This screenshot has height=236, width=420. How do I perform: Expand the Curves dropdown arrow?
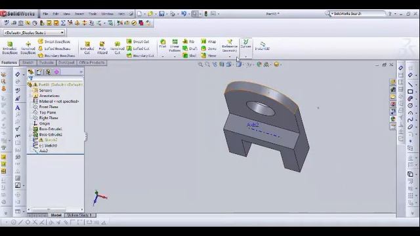point(245,56)
